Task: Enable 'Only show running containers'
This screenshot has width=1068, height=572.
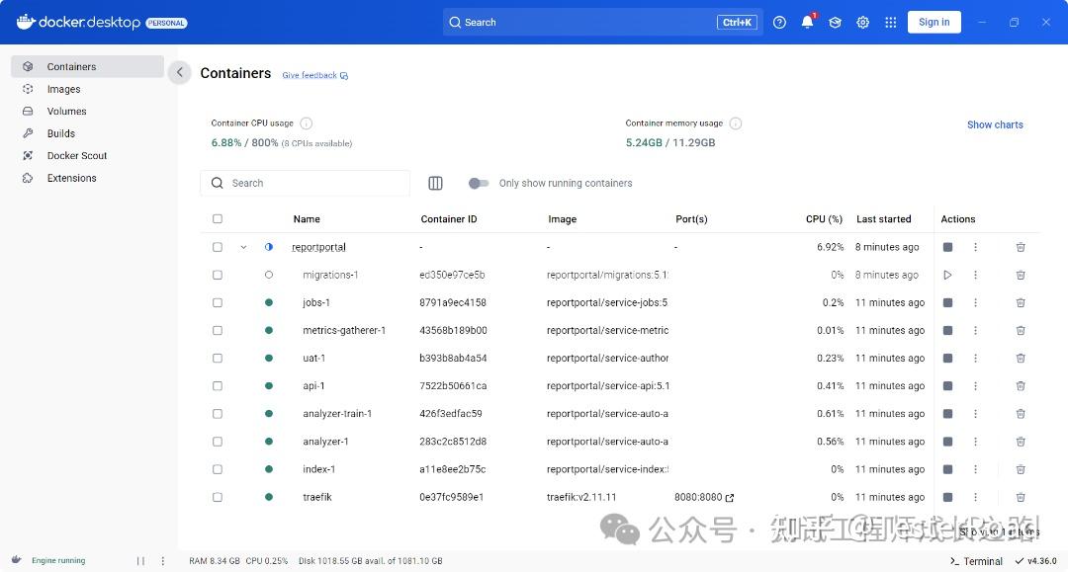Action: click(x=479, y=183)
